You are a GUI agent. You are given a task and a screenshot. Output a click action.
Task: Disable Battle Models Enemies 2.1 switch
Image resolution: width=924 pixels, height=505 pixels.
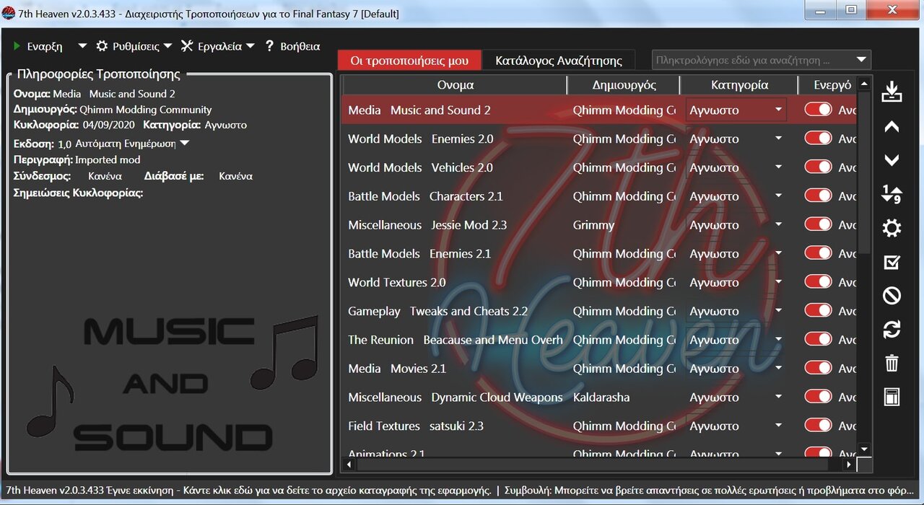818,253
